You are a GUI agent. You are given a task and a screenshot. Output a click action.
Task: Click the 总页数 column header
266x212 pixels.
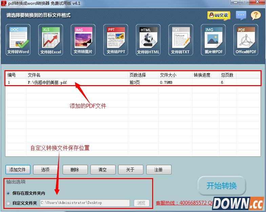pyautogui.click(x=228, y=75)
